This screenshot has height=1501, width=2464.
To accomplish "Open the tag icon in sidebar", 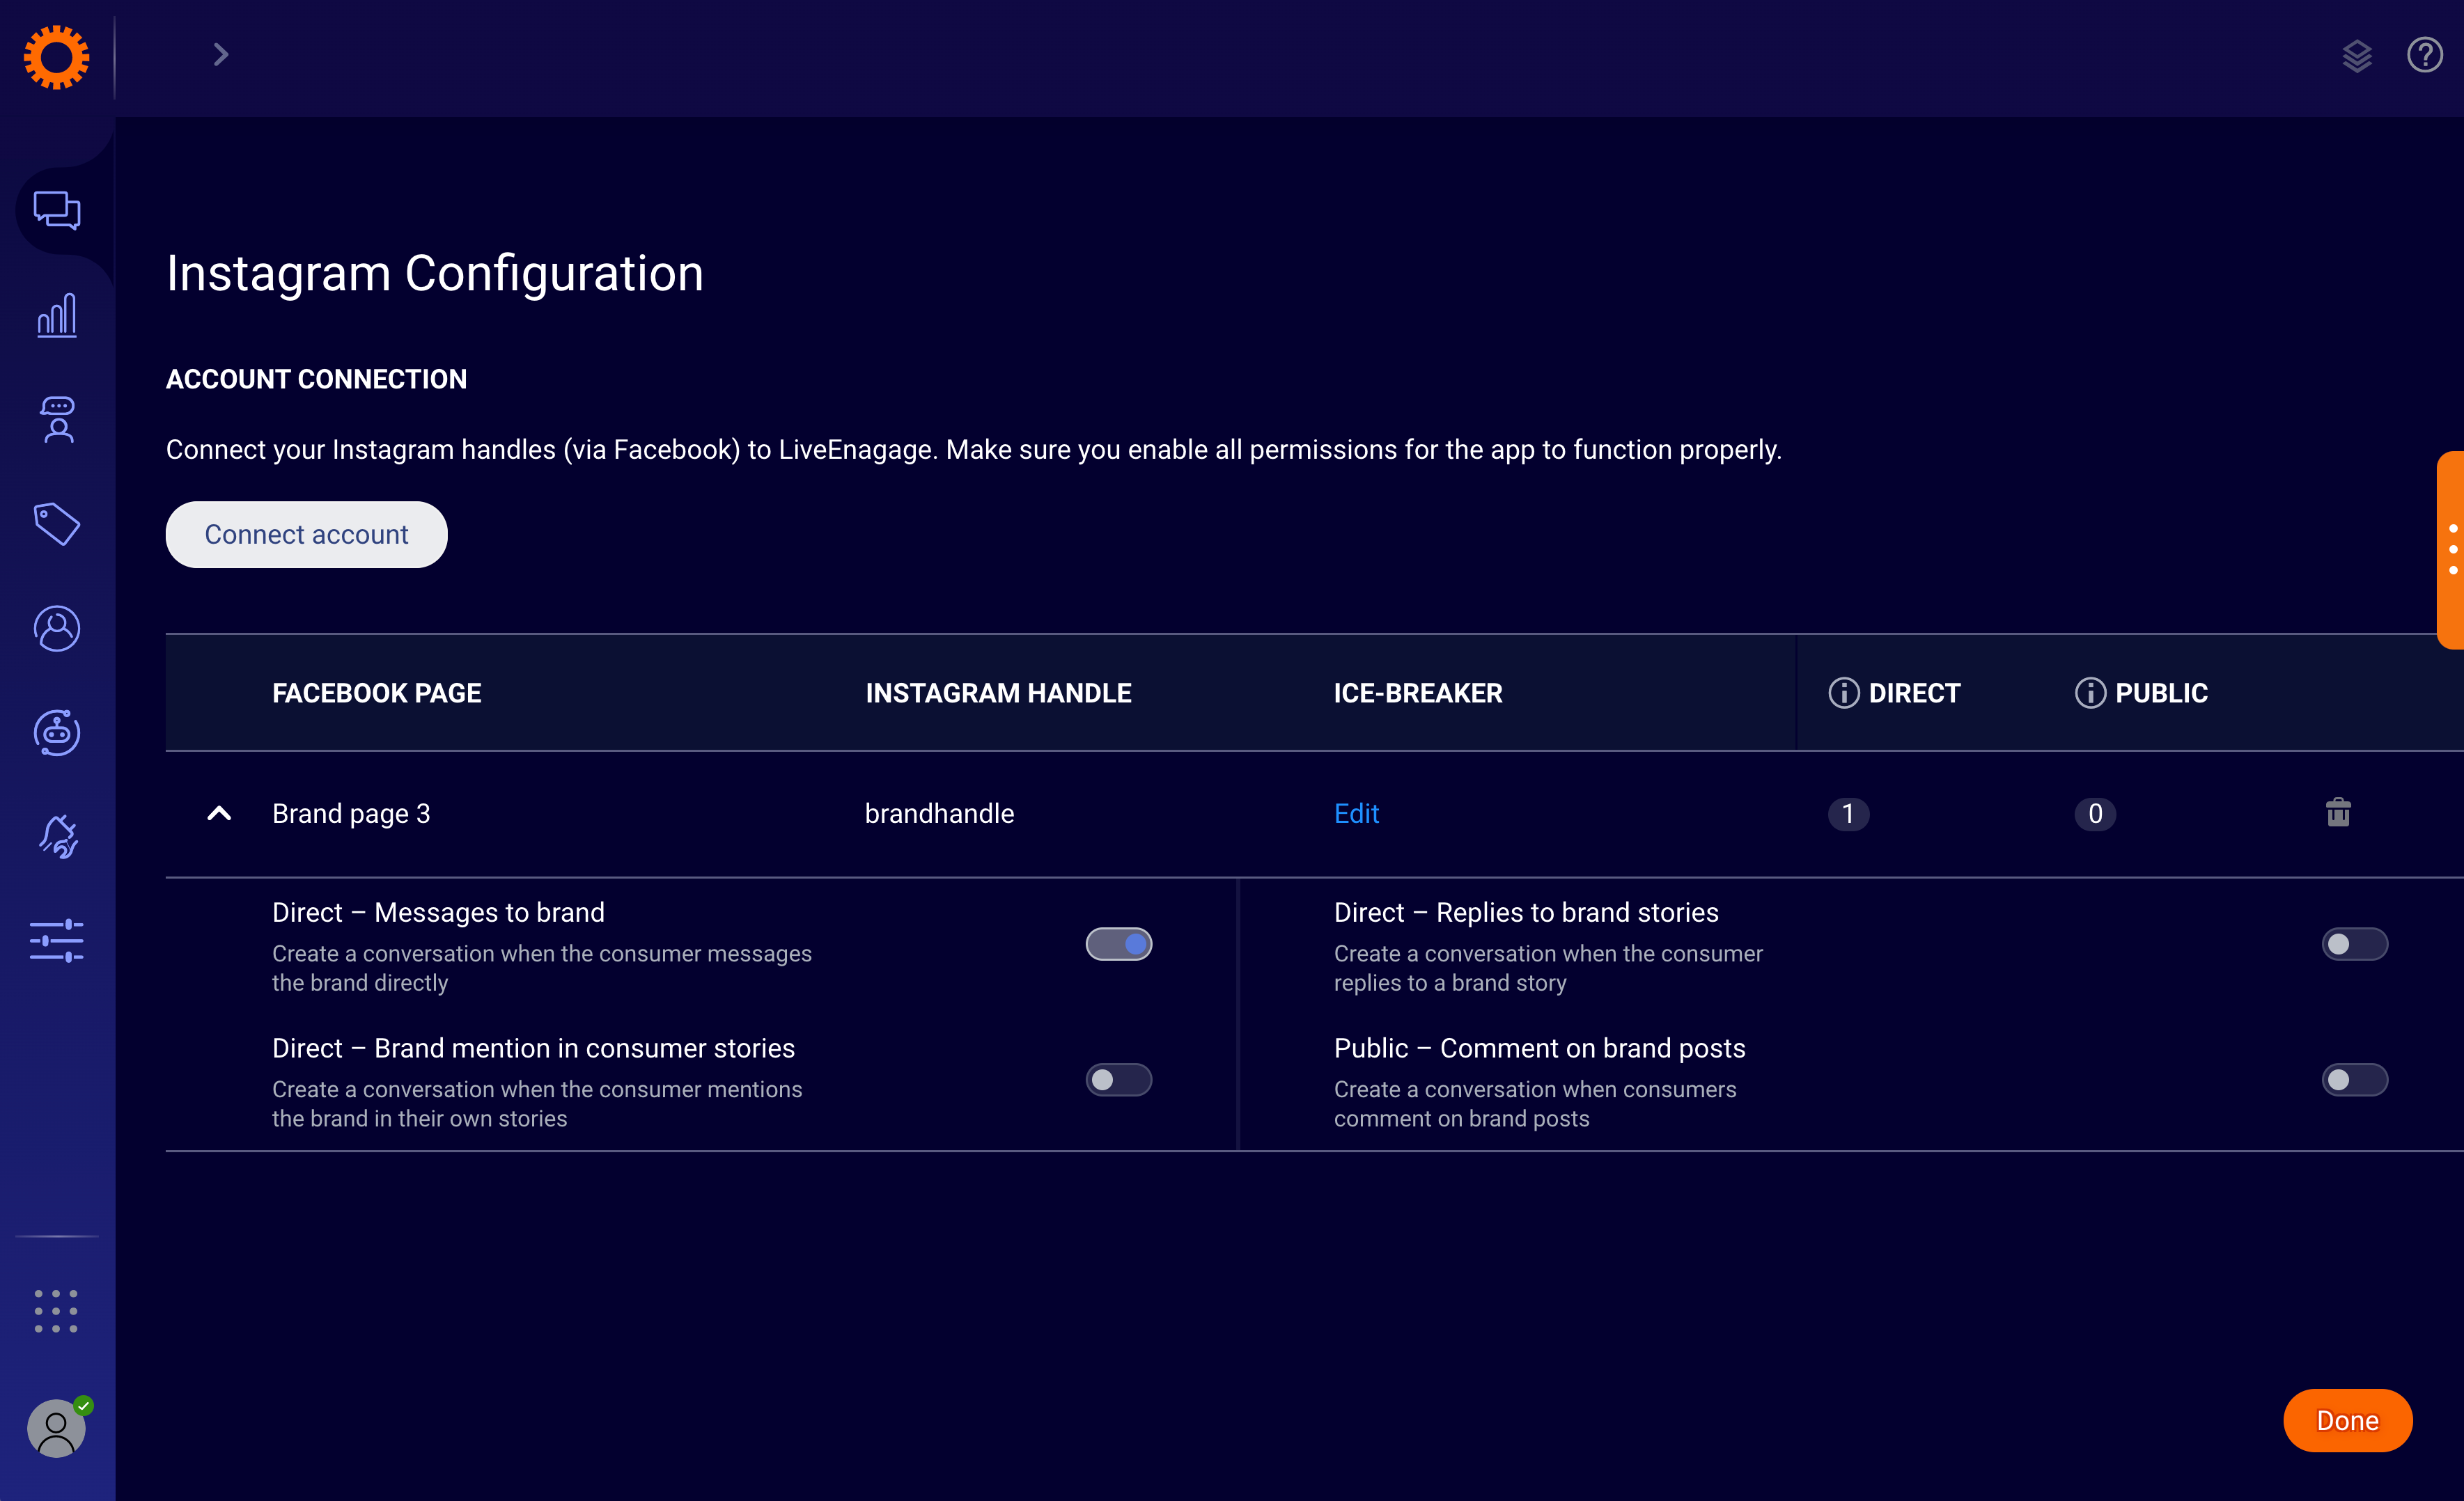I will tap(57, 524).
